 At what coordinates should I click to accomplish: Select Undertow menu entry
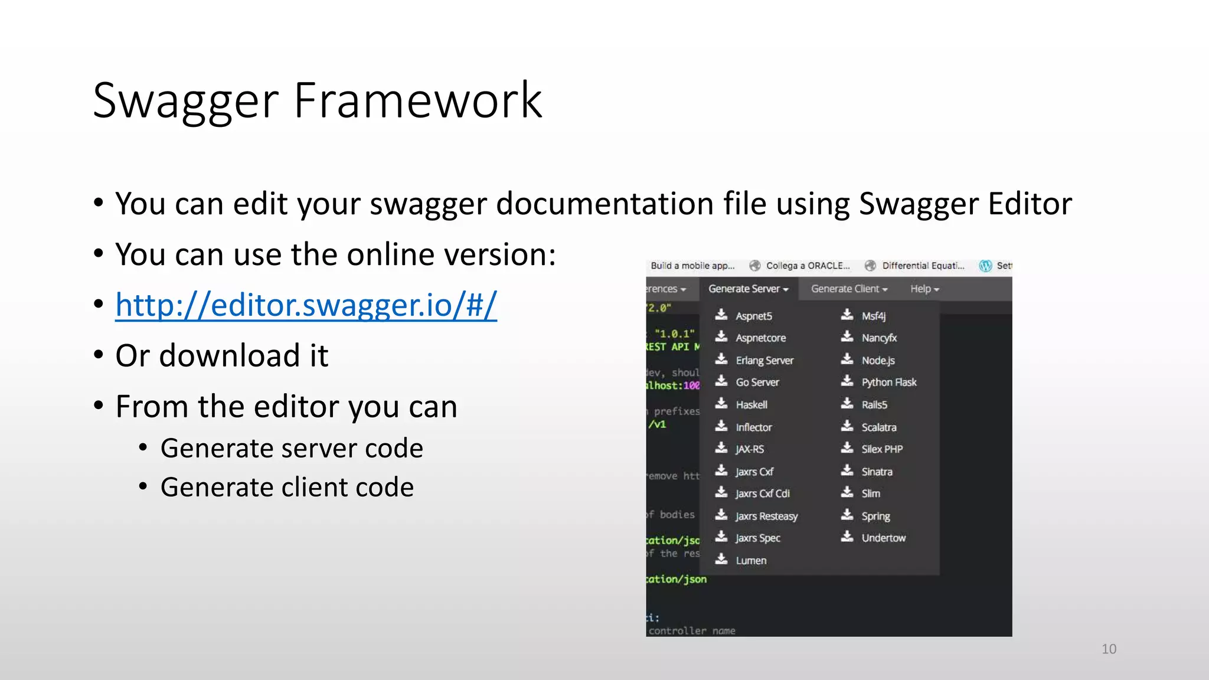tap(883, 538)
